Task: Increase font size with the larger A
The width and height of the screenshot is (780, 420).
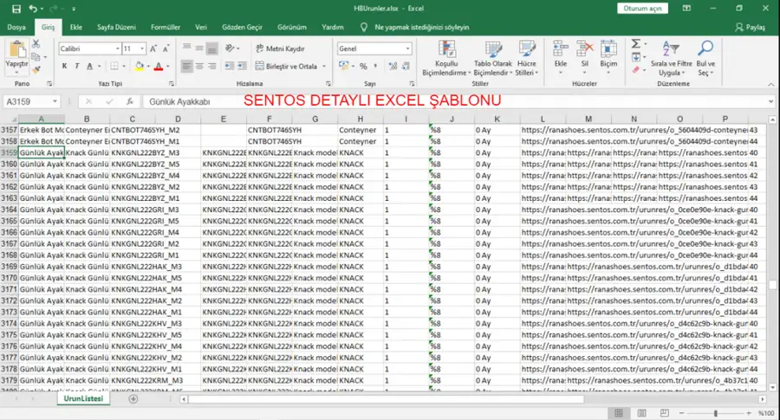Action: [153, 48]
